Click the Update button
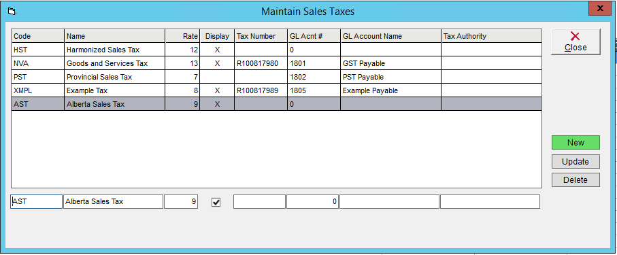 [576, 161]
